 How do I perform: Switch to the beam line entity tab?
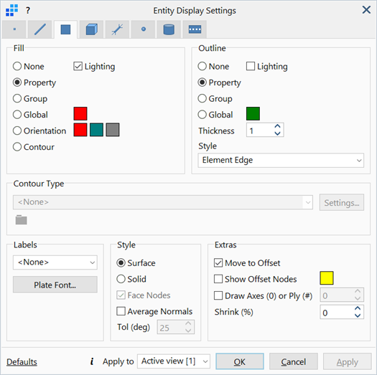[x=40, y=29]
